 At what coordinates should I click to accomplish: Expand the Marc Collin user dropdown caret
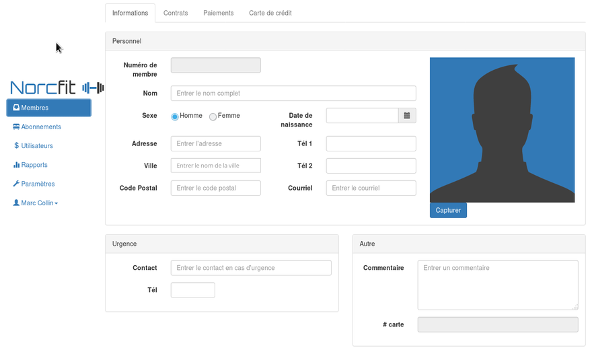57,203
